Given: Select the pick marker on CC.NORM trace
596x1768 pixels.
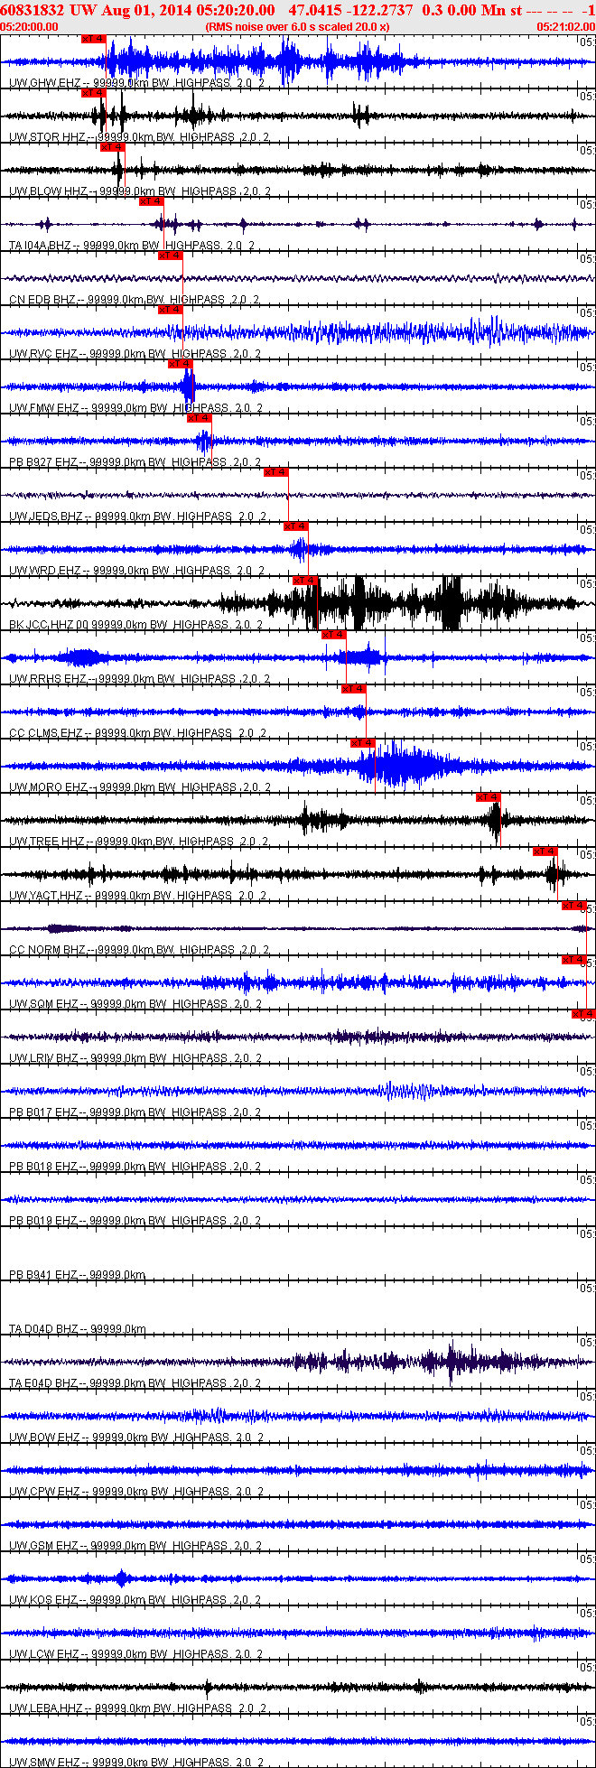Looking at the screenshot, I should (x=574, y=906).
